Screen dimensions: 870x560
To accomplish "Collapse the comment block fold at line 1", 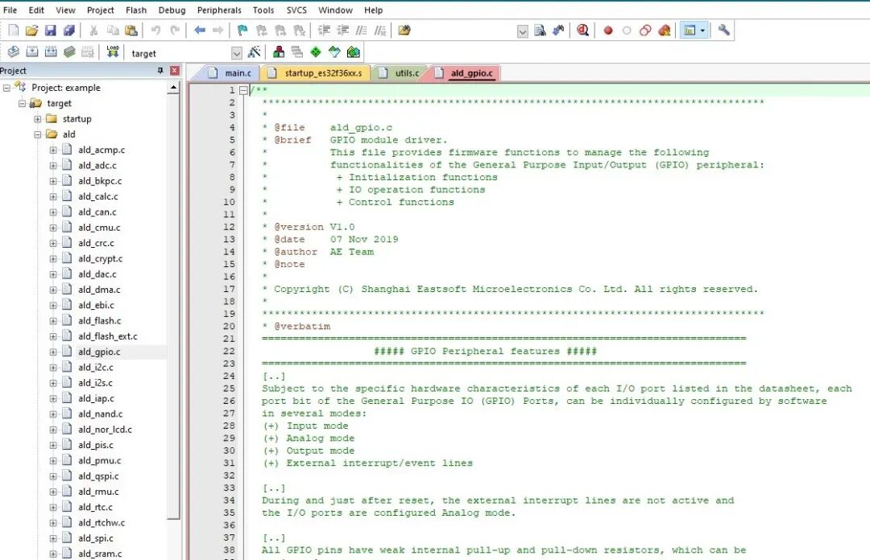I will pyautogui.click(x=243, y=91).
